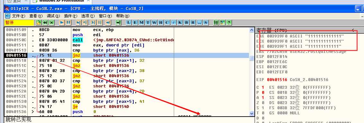Click the Trace into icon
Viewport: 364px width, 123px height.
click(93, 22)
